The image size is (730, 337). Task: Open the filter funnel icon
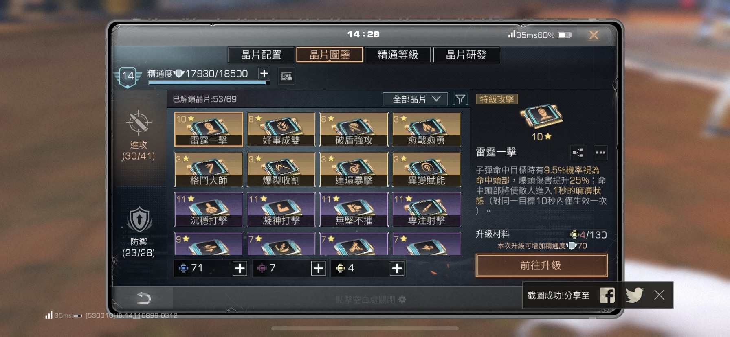(460, 99)
